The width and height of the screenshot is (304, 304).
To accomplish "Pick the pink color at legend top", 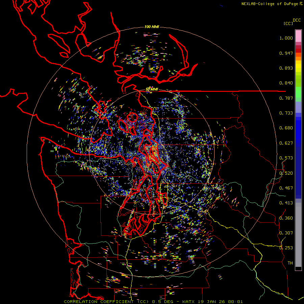I will 298,36.
